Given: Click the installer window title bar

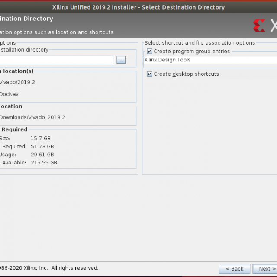Looking at the screenshot, I should click(138, 7).
